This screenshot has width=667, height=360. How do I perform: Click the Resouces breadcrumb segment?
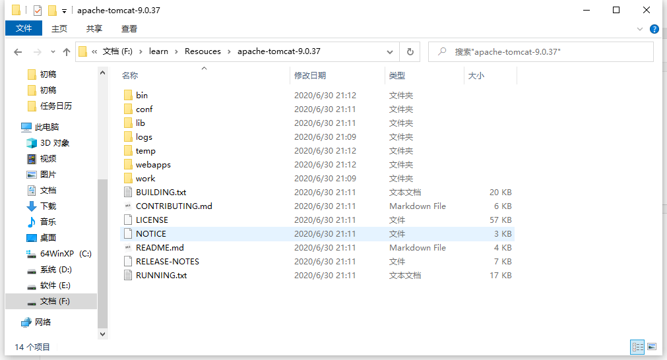click(203, 51)
